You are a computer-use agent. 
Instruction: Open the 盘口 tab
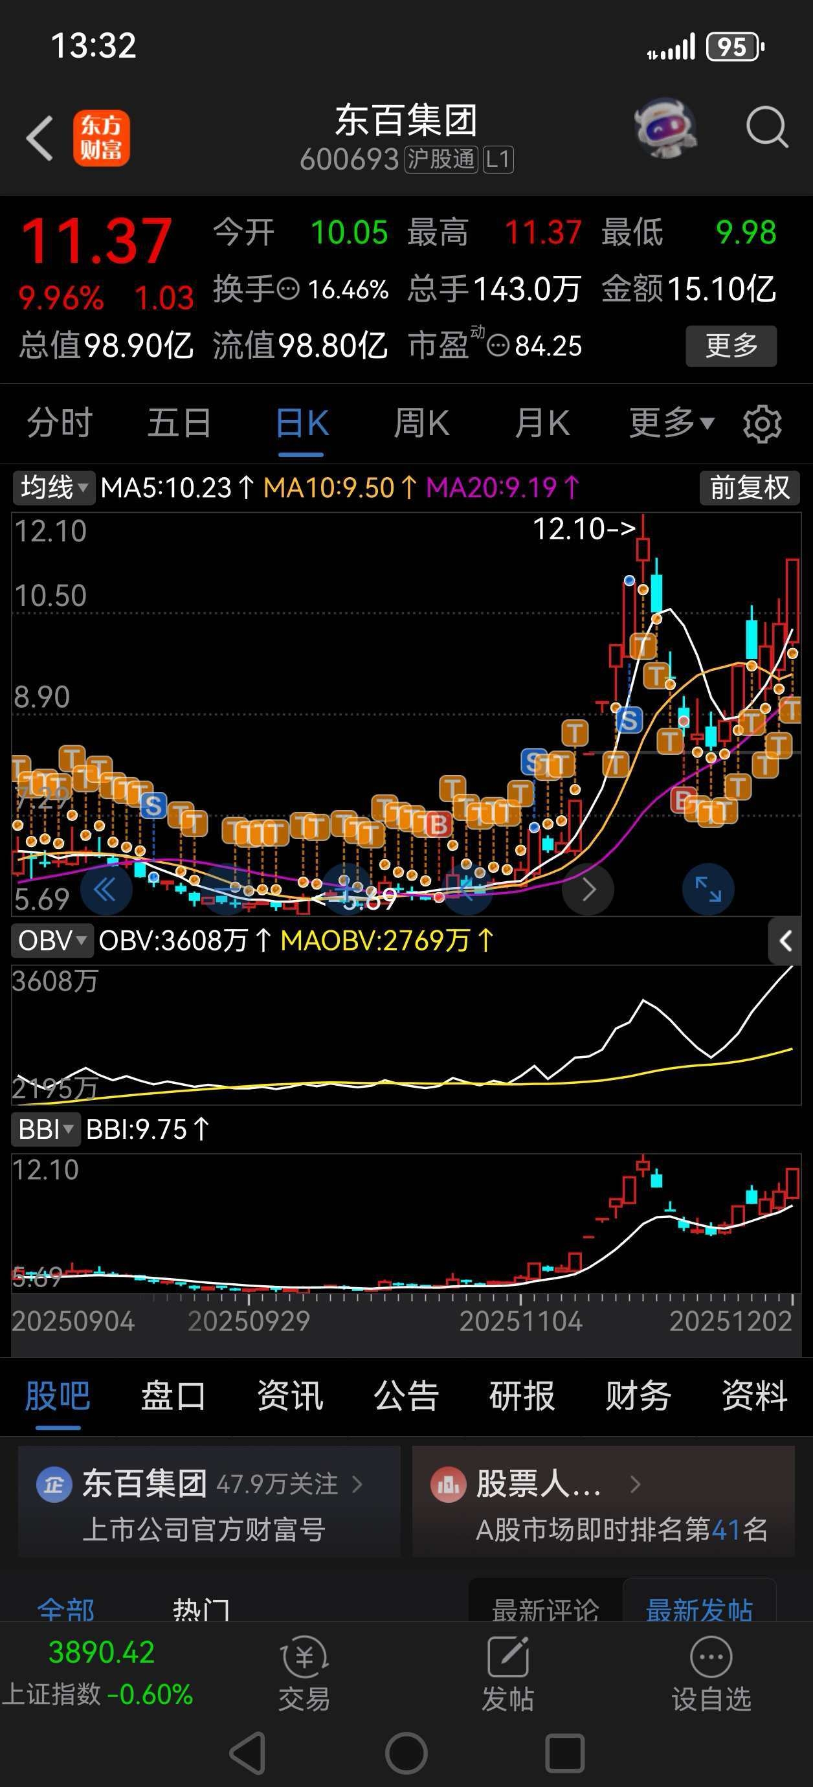pyautogui.click(x=173, y=1396)
